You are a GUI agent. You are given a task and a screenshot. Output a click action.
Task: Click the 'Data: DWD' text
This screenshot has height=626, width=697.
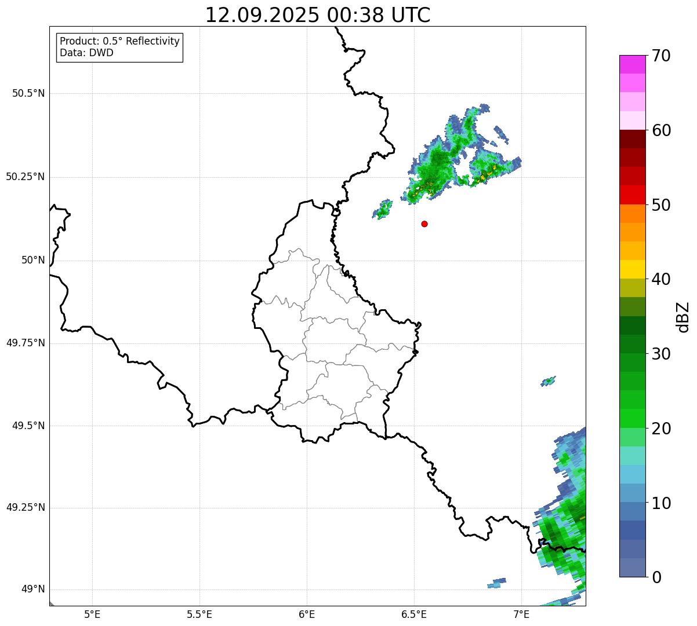click(86, 53)
